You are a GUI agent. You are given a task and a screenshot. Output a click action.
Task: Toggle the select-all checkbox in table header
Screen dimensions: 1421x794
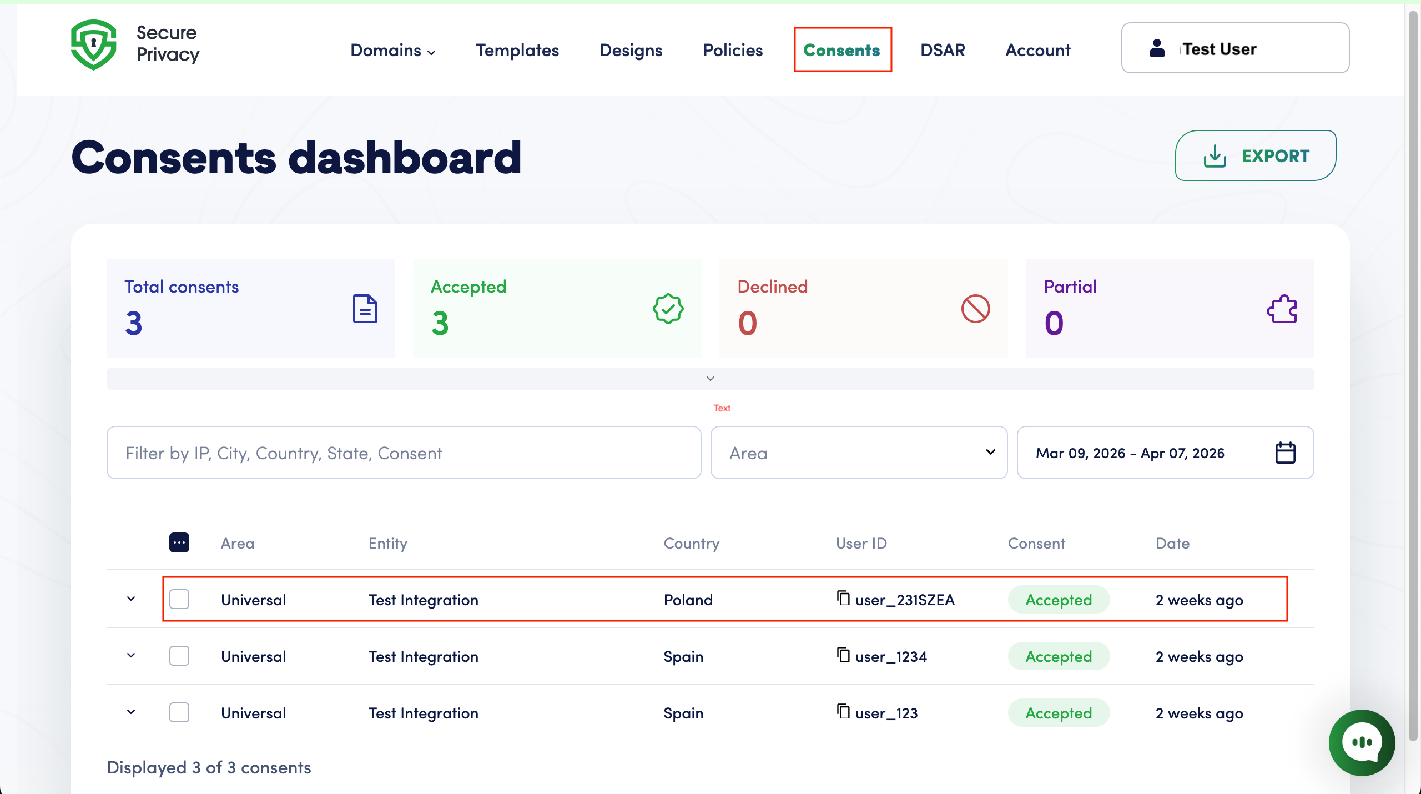(x=179, y=542)
